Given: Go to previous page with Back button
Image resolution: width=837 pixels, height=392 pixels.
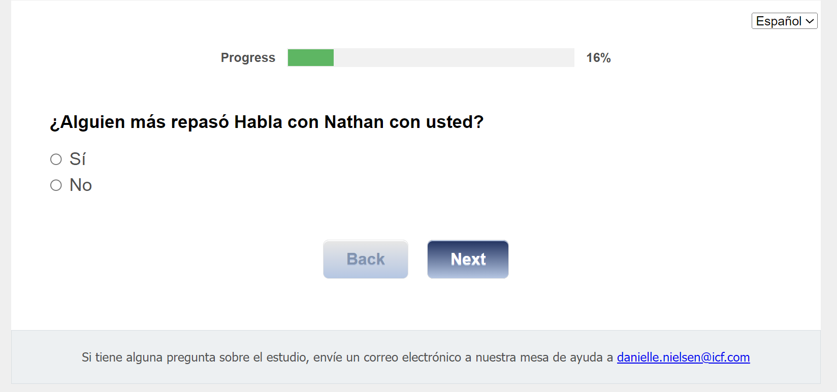Looking at the screenshot, I should (366, 259).
